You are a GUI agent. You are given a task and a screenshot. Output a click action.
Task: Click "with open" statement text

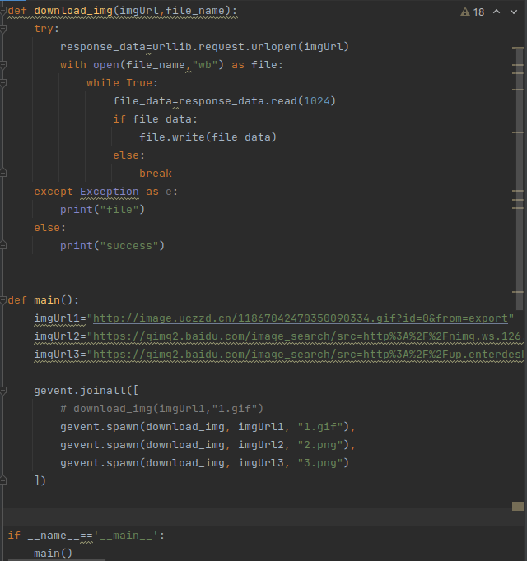click(x=90, y=65)
